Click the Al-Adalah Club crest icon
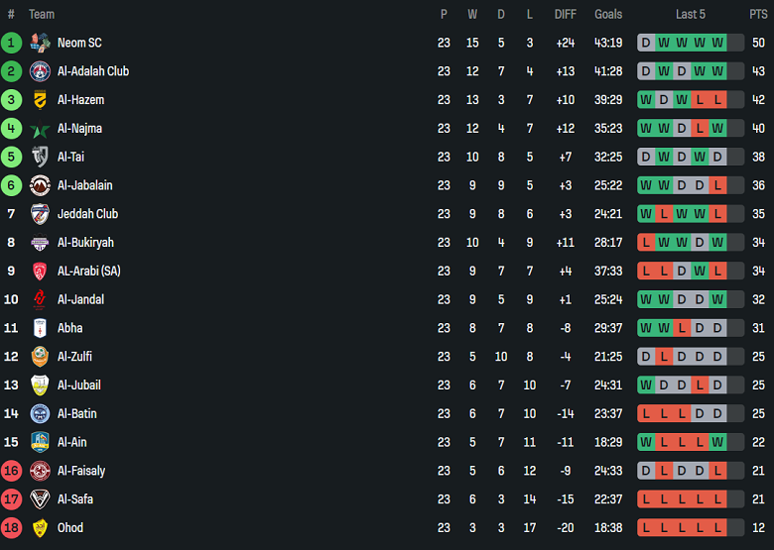Screen dimensions: 774x550 (x=40, y=71)
